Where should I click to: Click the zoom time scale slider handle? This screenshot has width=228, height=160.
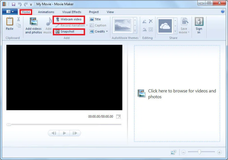tap(199, 152)
